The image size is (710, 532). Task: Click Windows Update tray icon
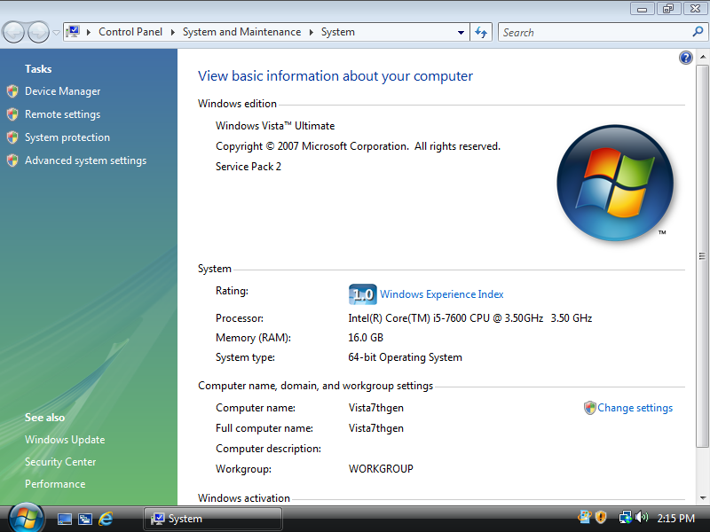585,517
